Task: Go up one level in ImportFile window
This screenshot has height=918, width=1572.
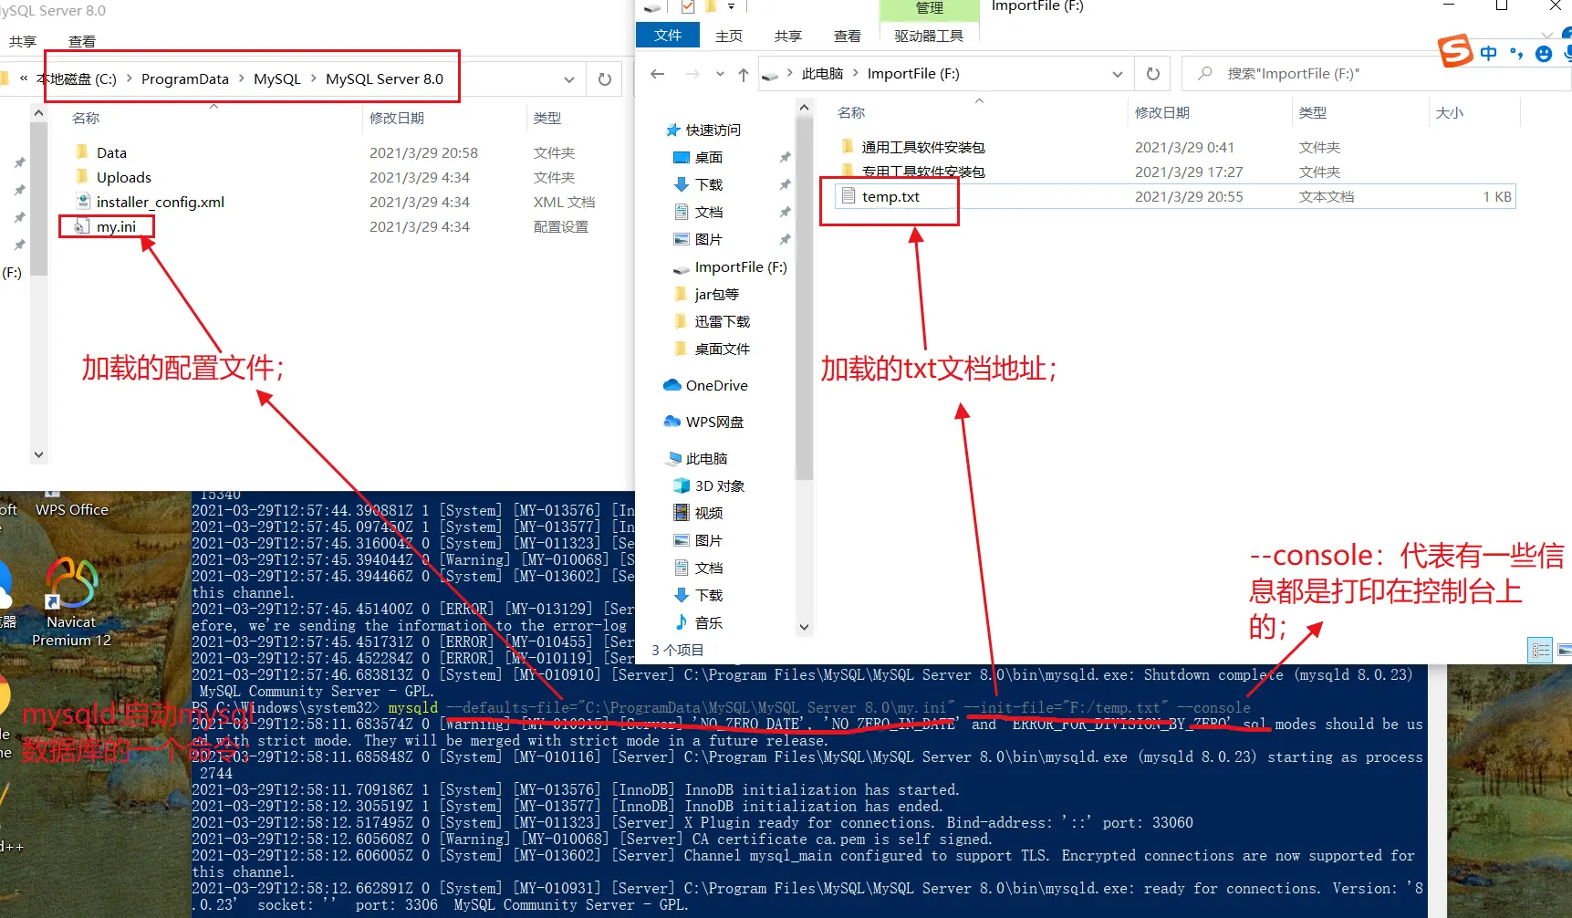Action: coord(744,74)
